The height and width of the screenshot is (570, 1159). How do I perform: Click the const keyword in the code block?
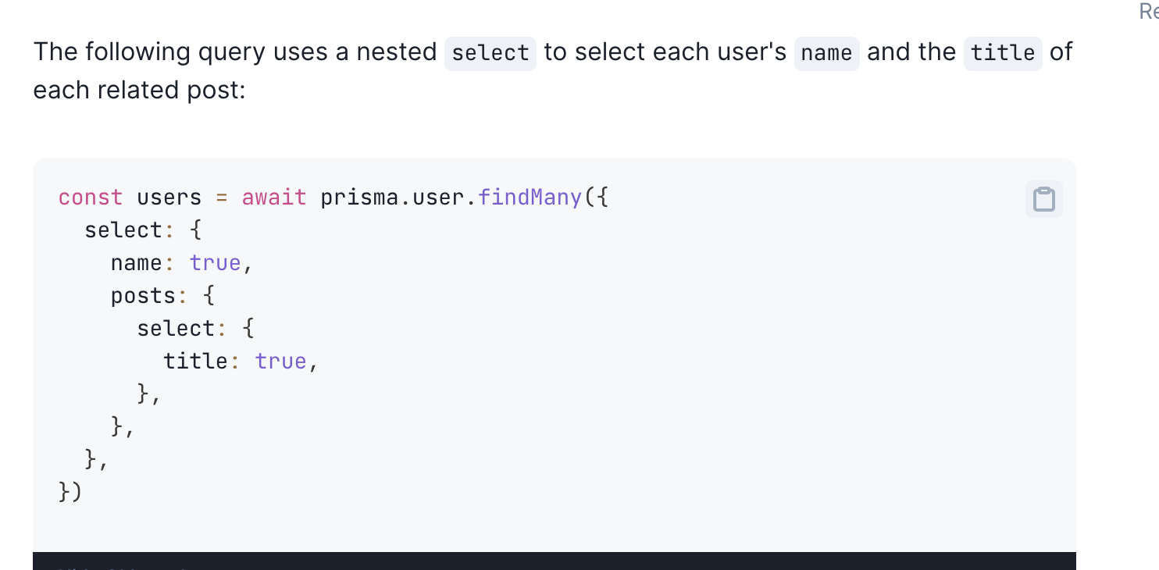point(91,198)
